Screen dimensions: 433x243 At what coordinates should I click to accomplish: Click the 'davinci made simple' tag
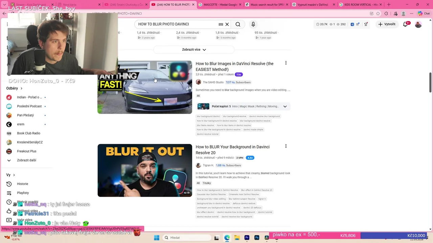click(x=253, y=130)
